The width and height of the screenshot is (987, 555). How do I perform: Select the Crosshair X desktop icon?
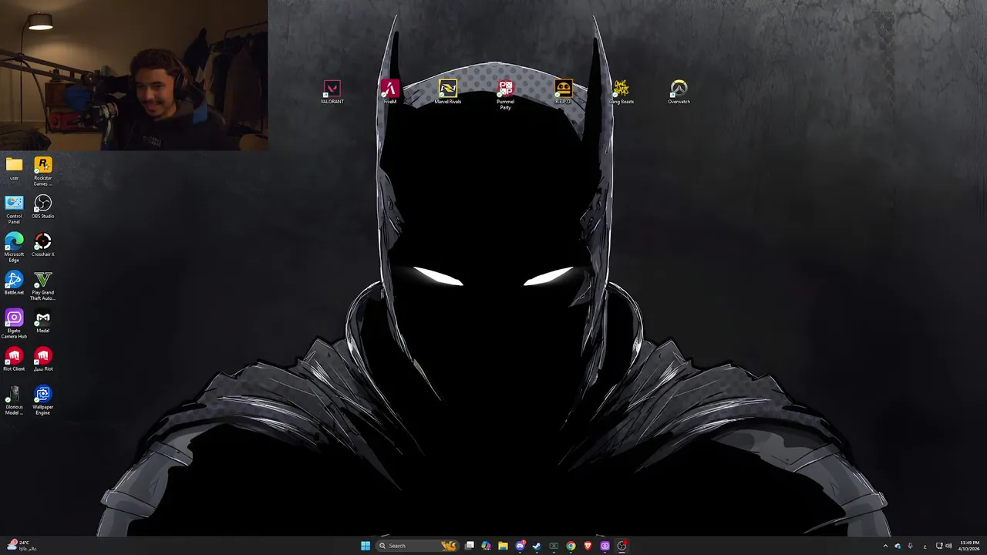coord(43,245)
